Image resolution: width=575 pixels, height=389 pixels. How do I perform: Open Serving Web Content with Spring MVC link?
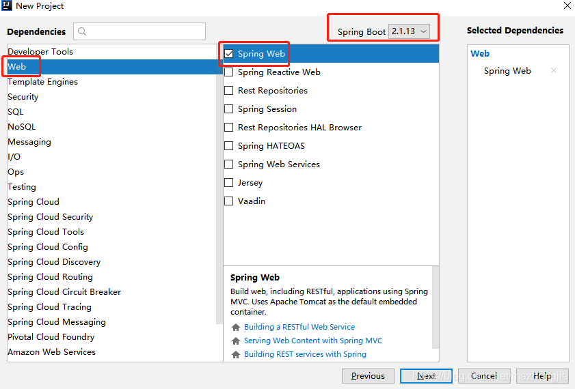(x=313, y=341)
